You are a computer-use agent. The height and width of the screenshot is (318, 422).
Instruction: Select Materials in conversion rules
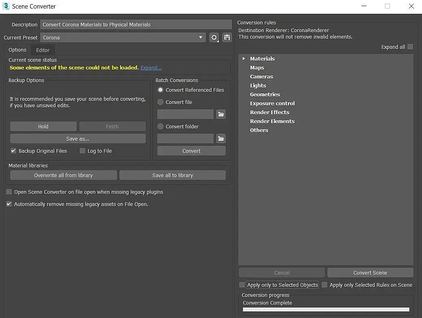coord(262,58)
